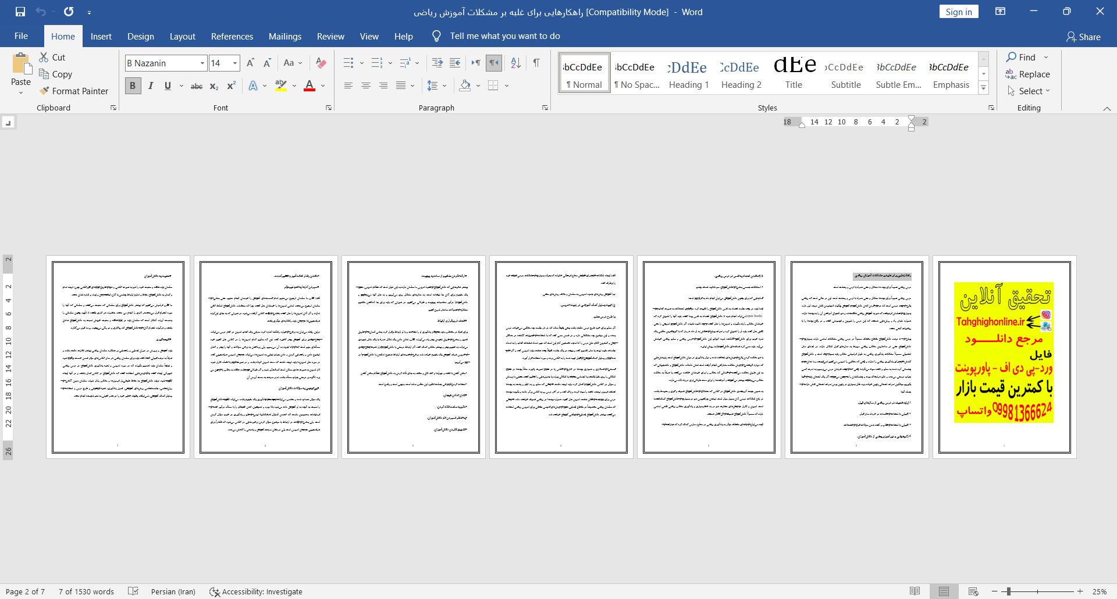1117x599 pixels.
Task: Apply red font color
Action: 310,86
